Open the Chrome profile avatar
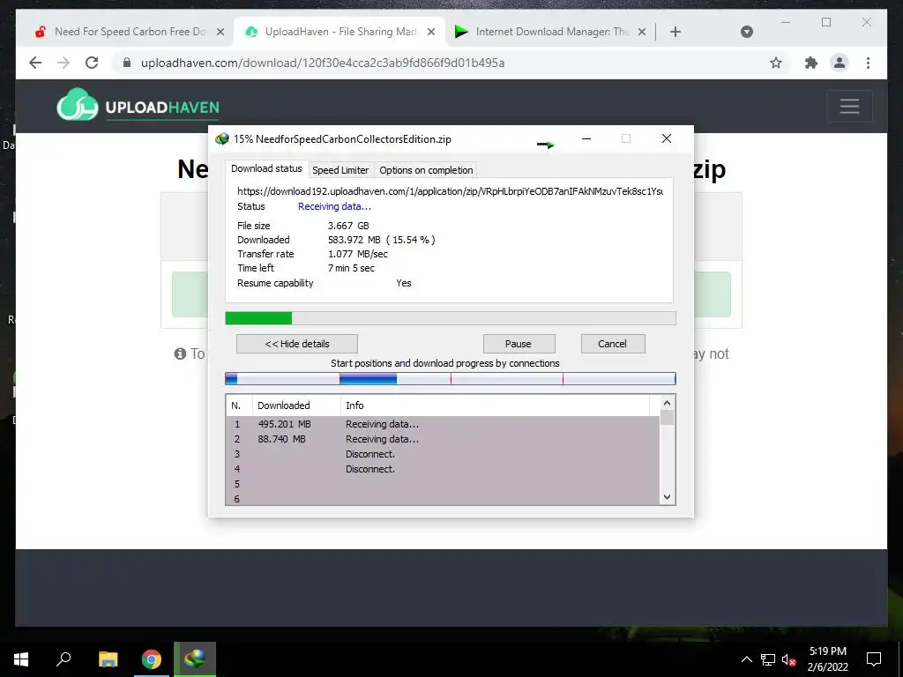Screen dimensions: 903x677 point(840,63)
